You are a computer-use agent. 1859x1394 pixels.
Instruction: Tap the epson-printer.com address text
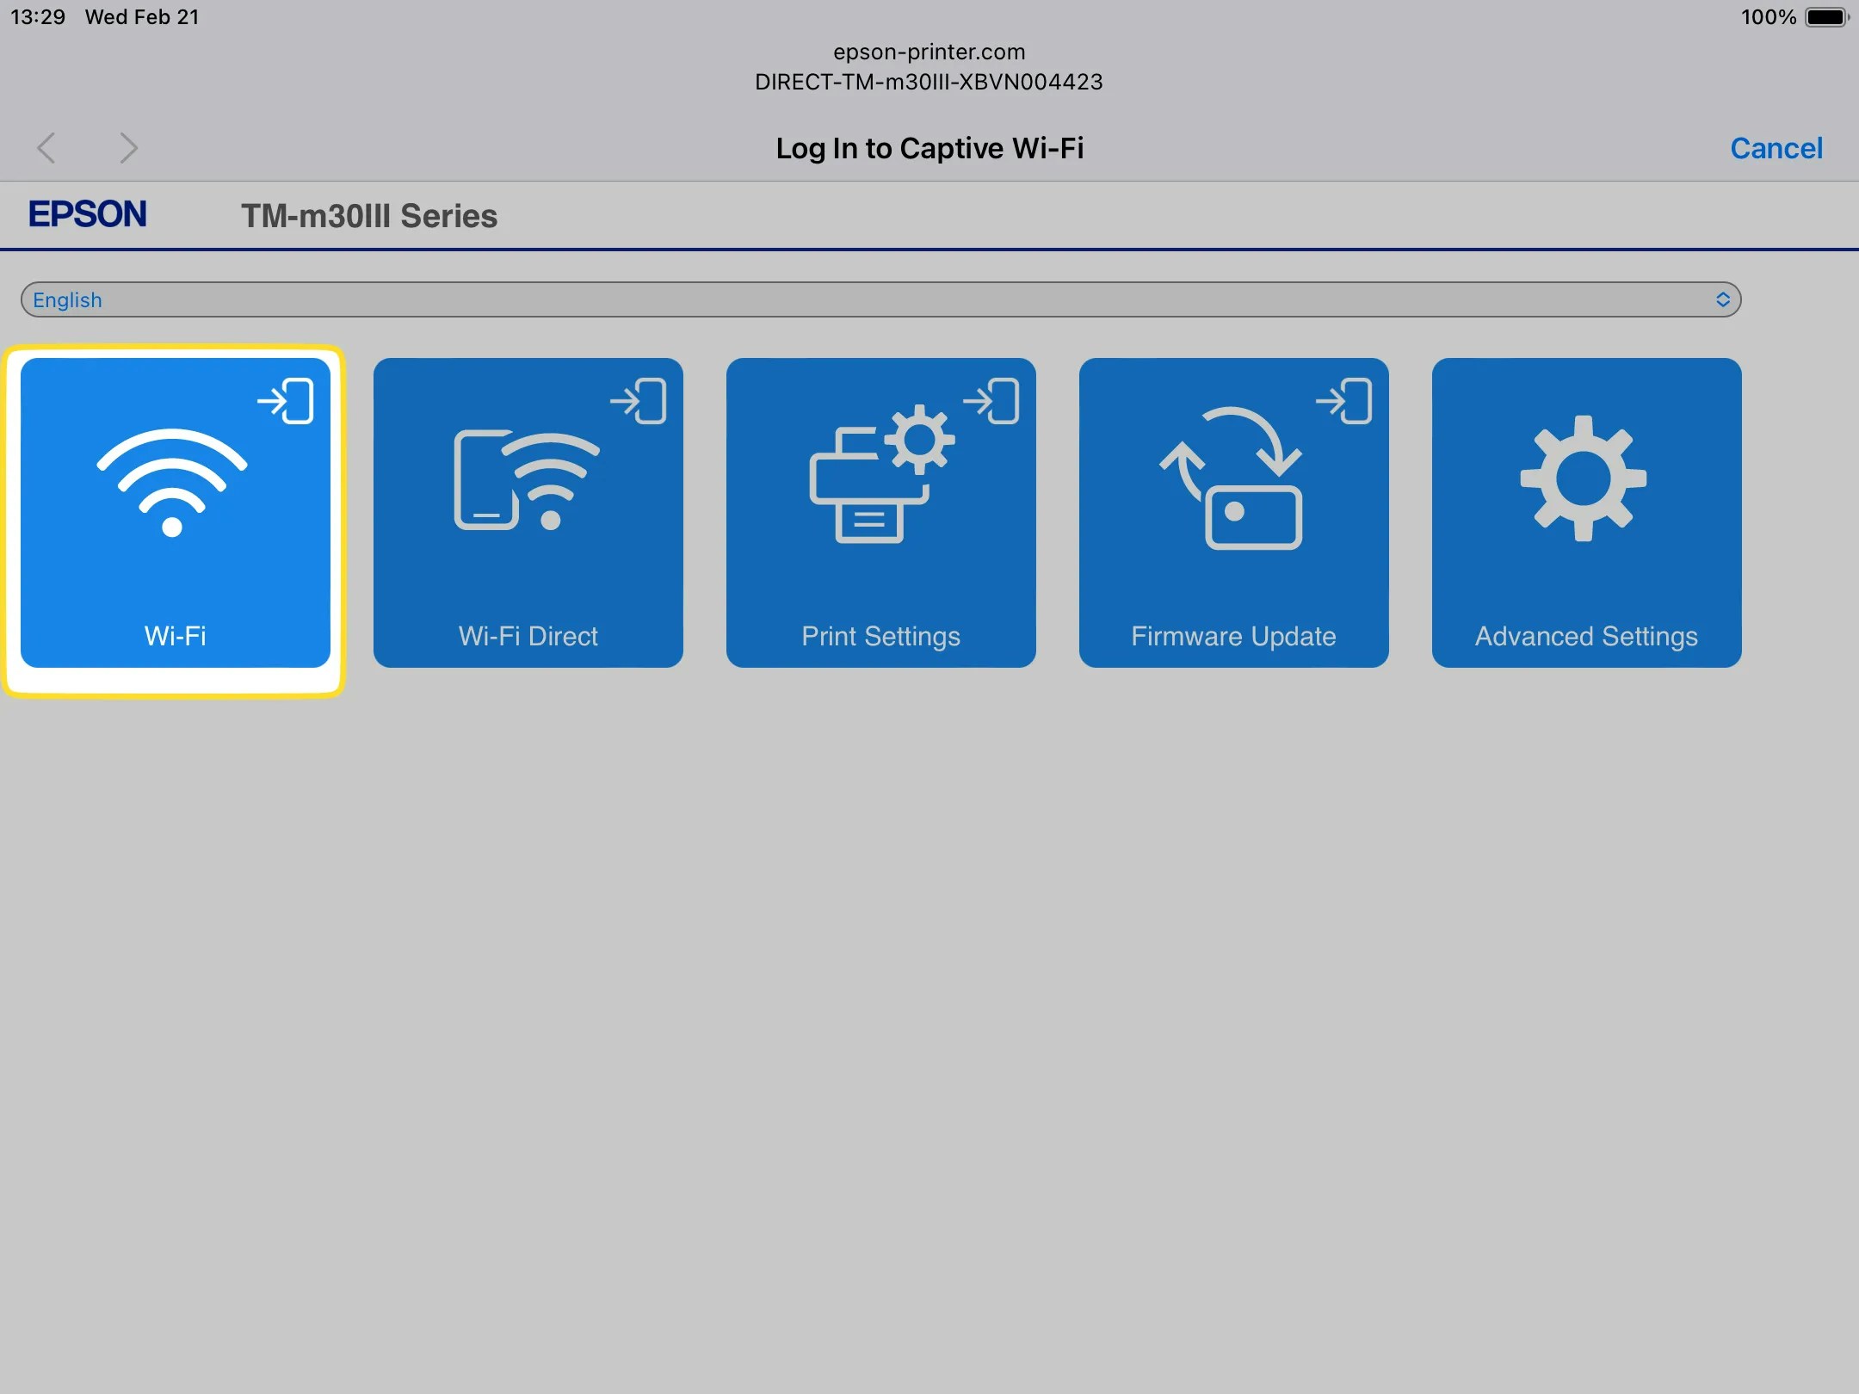(x=929, y=52)
